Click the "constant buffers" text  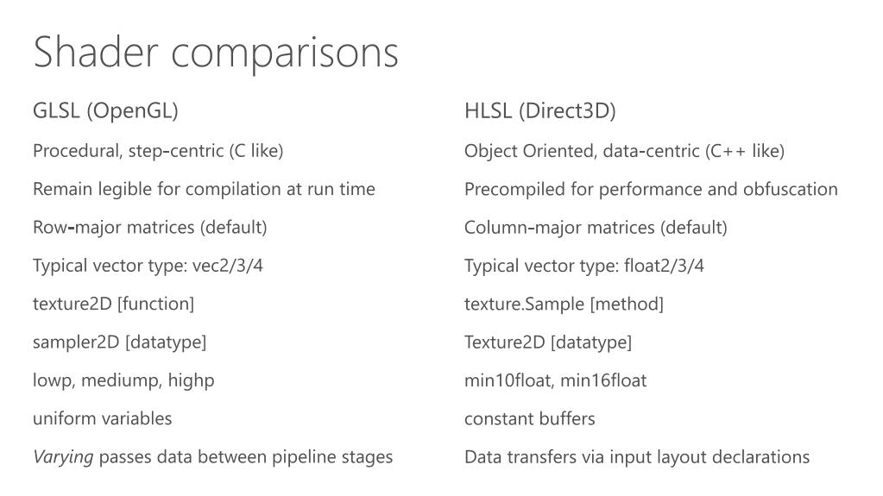point(529,418)
